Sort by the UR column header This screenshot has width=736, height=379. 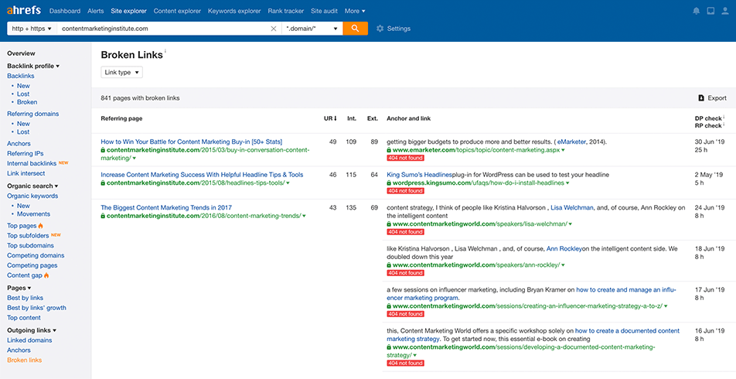coord(330,118)
